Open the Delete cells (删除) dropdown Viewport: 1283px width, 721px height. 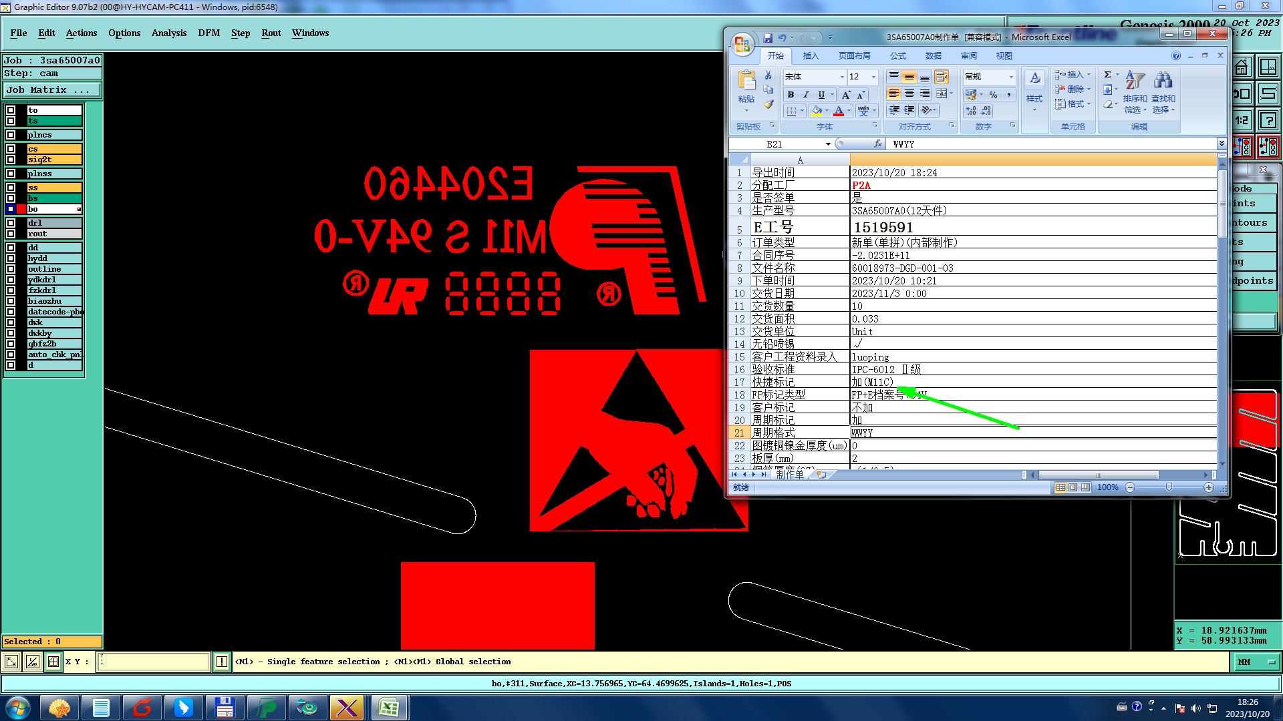[x=1073, y=89]
